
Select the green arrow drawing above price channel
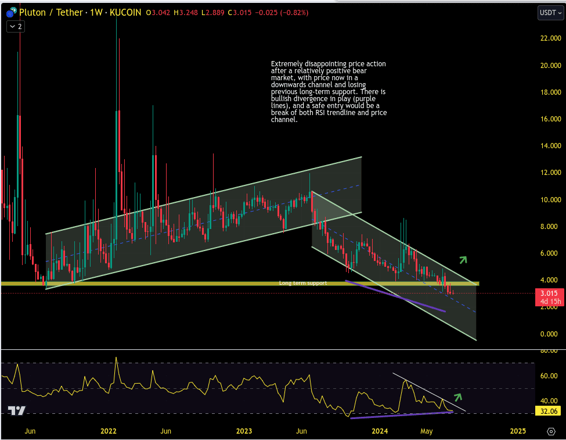[x=463, y=260]
